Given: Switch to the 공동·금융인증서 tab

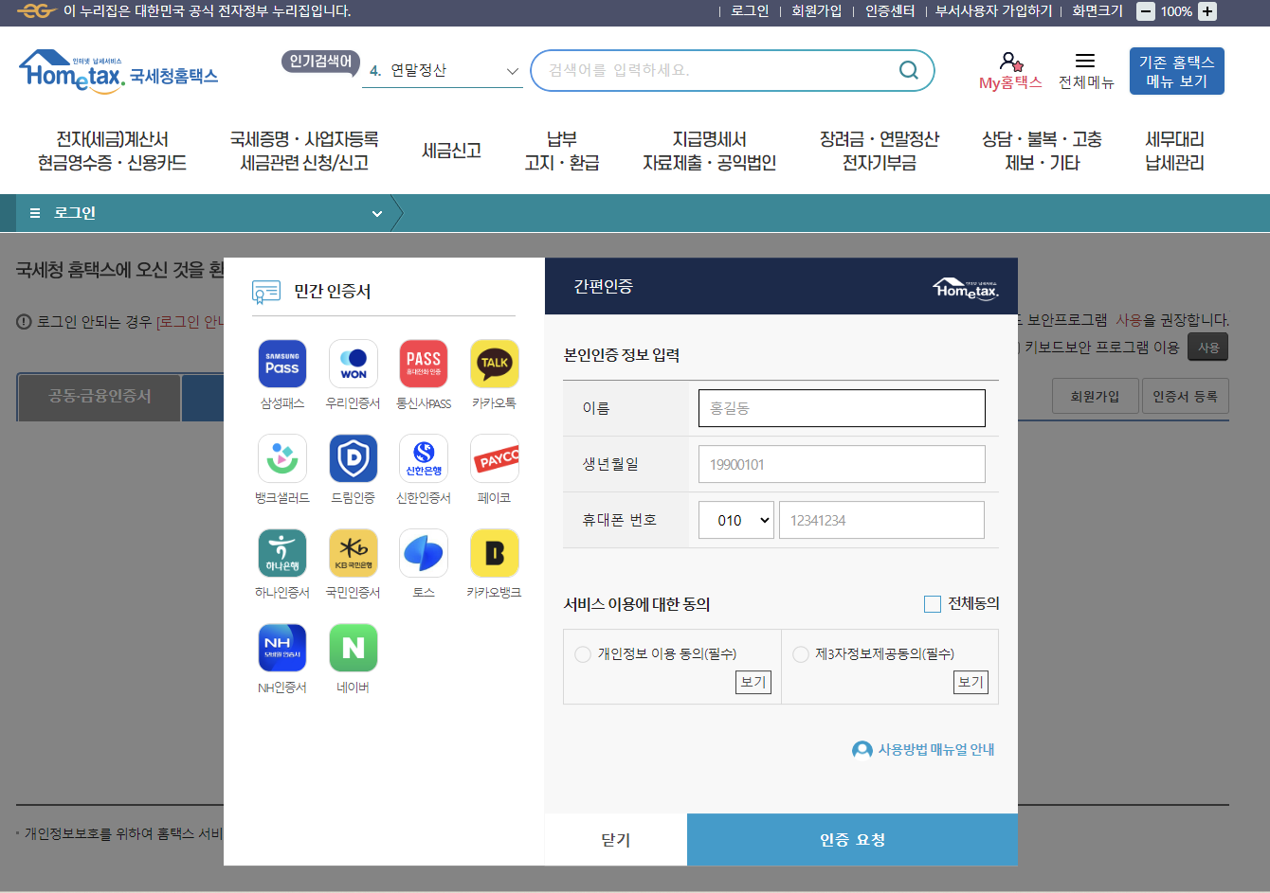Looking at the screenshot, I should point(99,398).
